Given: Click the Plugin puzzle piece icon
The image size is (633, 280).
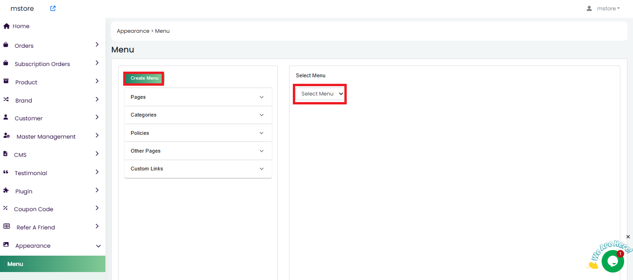Looking at the screenshot, I should click(x=6, y=191).
